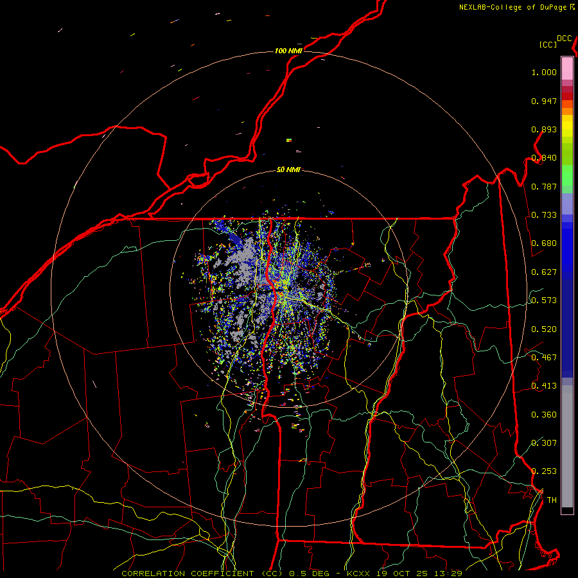This screenshot has width=578, height=578.
Task: Click the DCC label above the color scale
Action: (x=564, y=39)
